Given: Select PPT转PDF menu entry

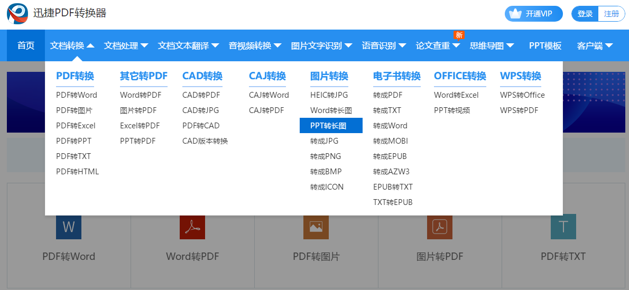Looking at the screenshot, I should [x=137, y=141].
